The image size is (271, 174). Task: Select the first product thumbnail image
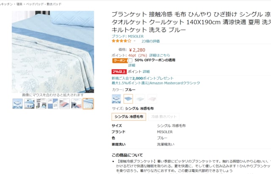pos(17,103)
